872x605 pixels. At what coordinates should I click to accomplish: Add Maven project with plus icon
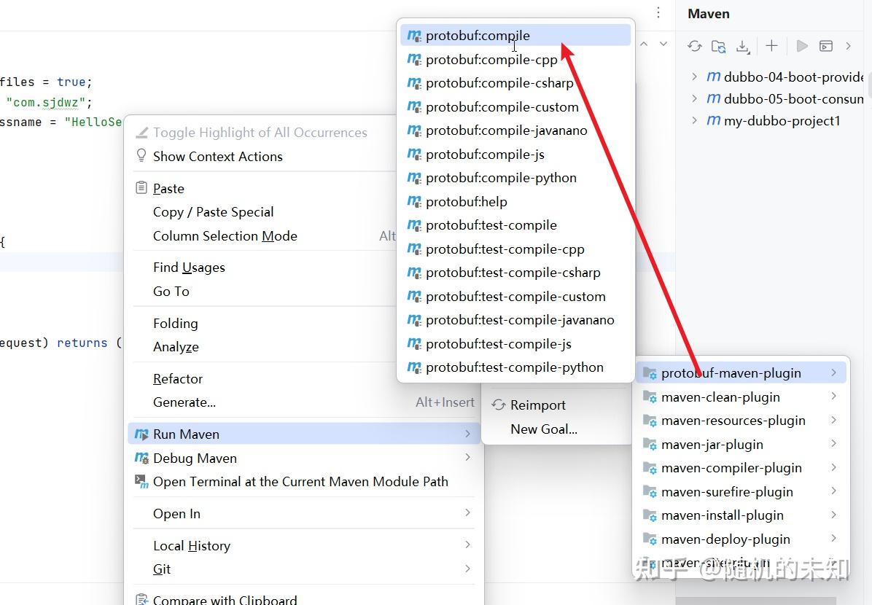point(771,46)
